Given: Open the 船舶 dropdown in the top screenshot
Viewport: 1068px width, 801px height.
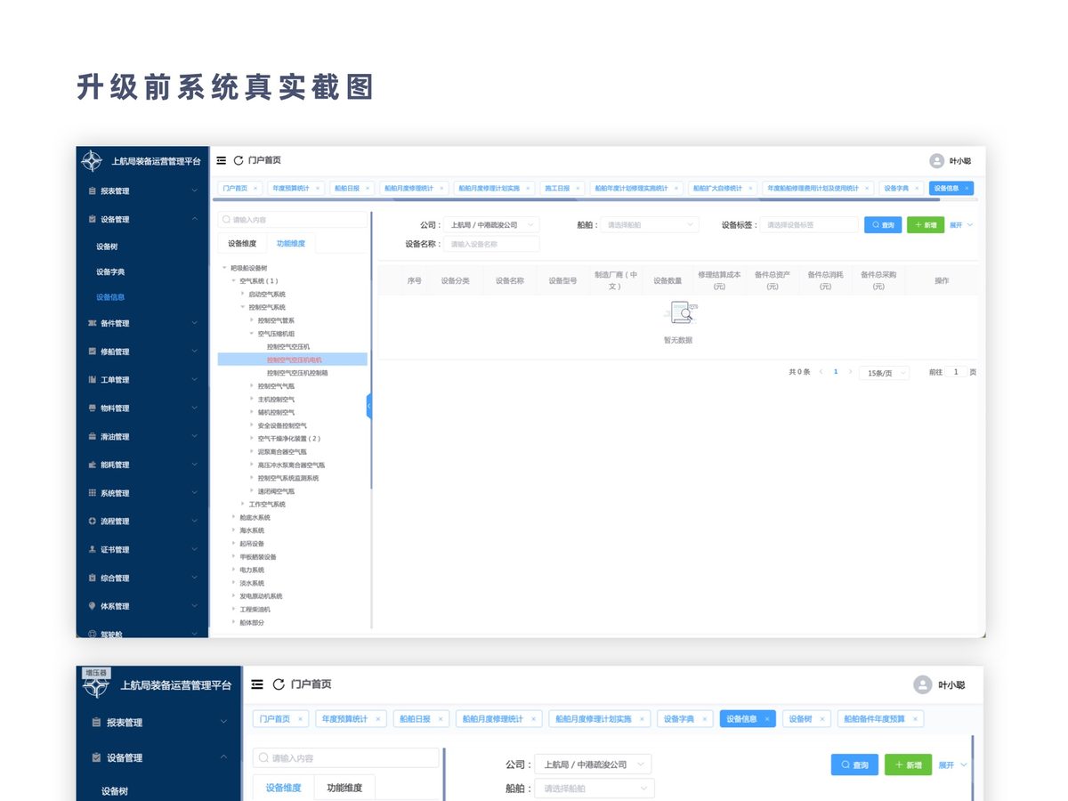Looking at the screenshot, I should click(x=650, y=225).
